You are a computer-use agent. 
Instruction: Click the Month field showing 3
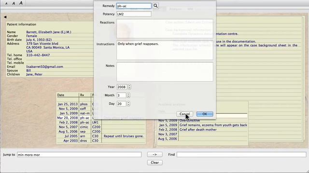(121, 95)
